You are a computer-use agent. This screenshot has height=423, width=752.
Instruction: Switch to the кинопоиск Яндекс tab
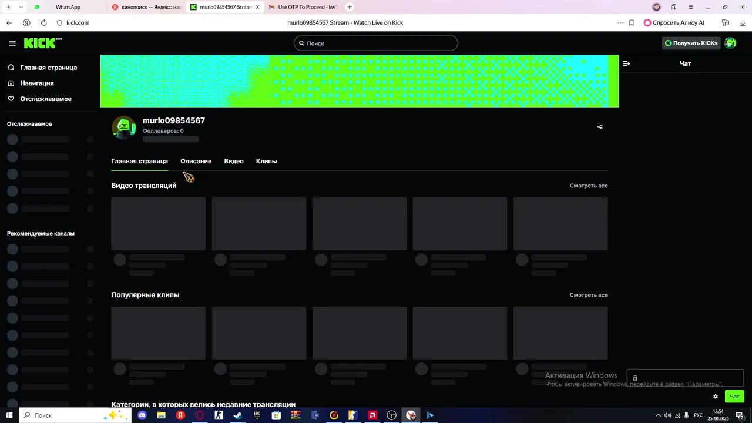pos(147,7)
